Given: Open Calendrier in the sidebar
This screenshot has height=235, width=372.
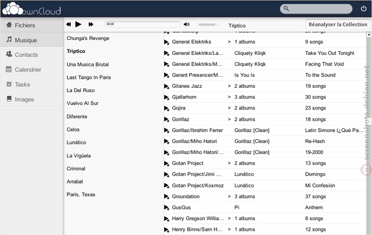Looking at the screenshot, I should [x=32, y=69].
